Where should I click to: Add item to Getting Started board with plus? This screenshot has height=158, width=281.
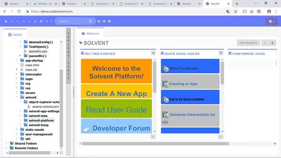point(153,137)
